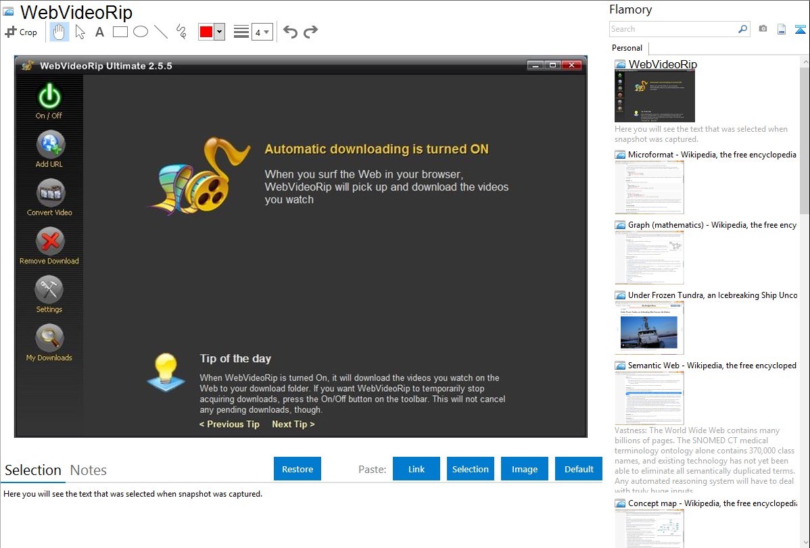This screenshot has width=810, height=548.
Task: Switch to the Selection tab
Action: click(x=33, y=470)
